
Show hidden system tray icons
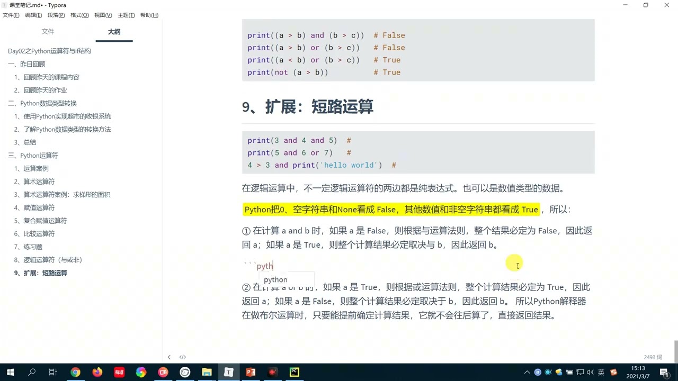click(527, 372)
